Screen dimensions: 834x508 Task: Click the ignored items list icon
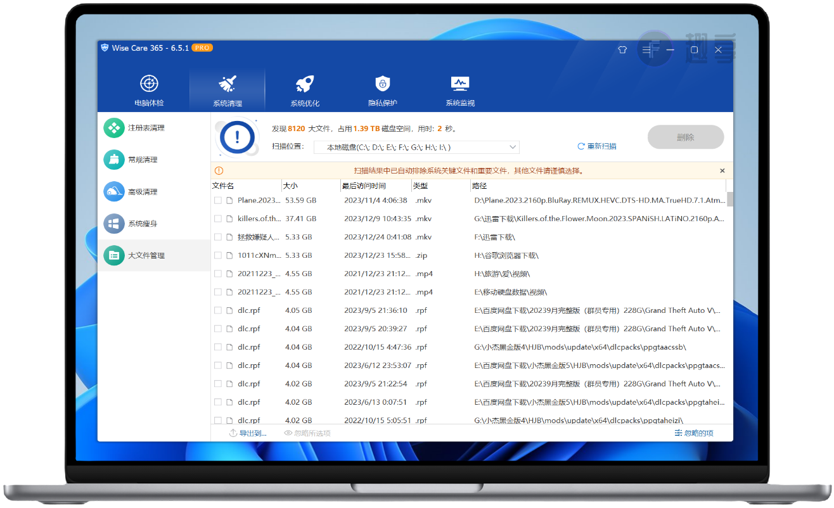[x=679, y=433]
